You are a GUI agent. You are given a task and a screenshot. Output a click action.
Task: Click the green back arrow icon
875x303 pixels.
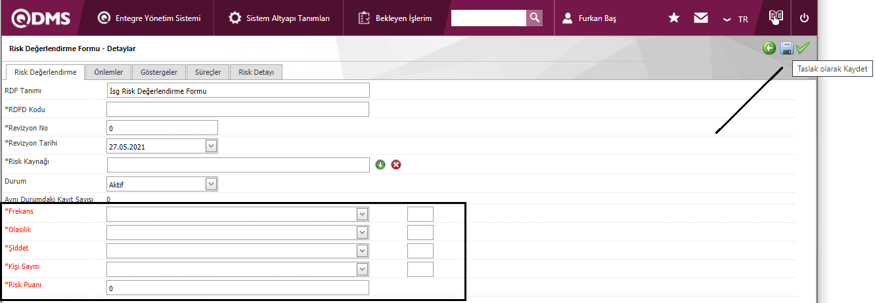point(769,48)
